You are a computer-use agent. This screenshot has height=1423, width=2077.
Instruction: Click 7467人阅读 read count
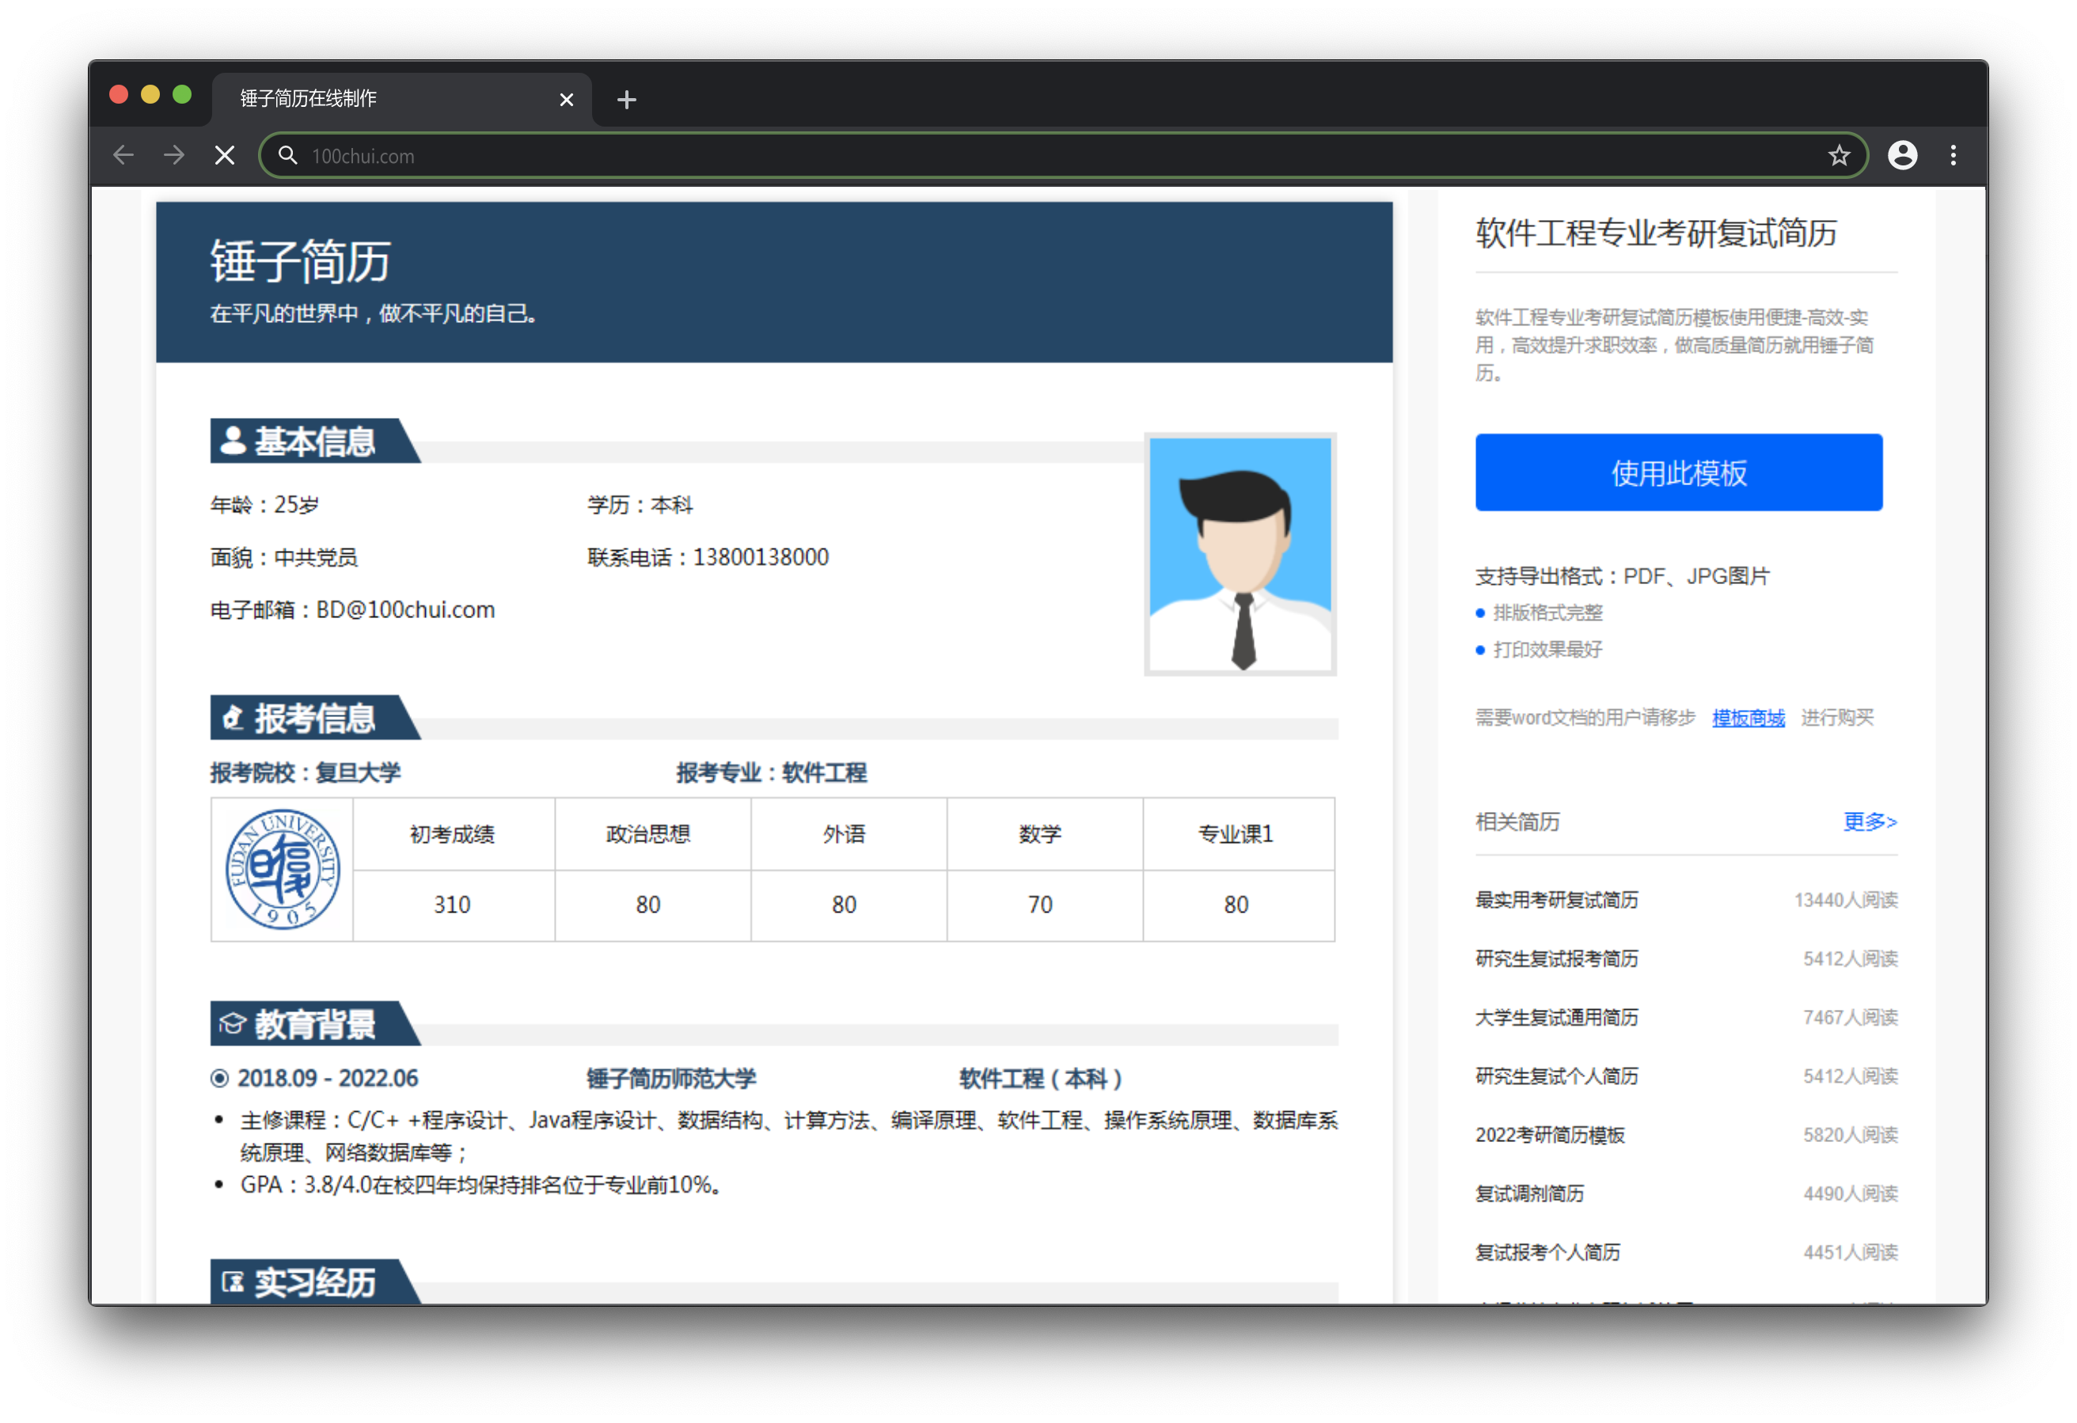1850,1017
